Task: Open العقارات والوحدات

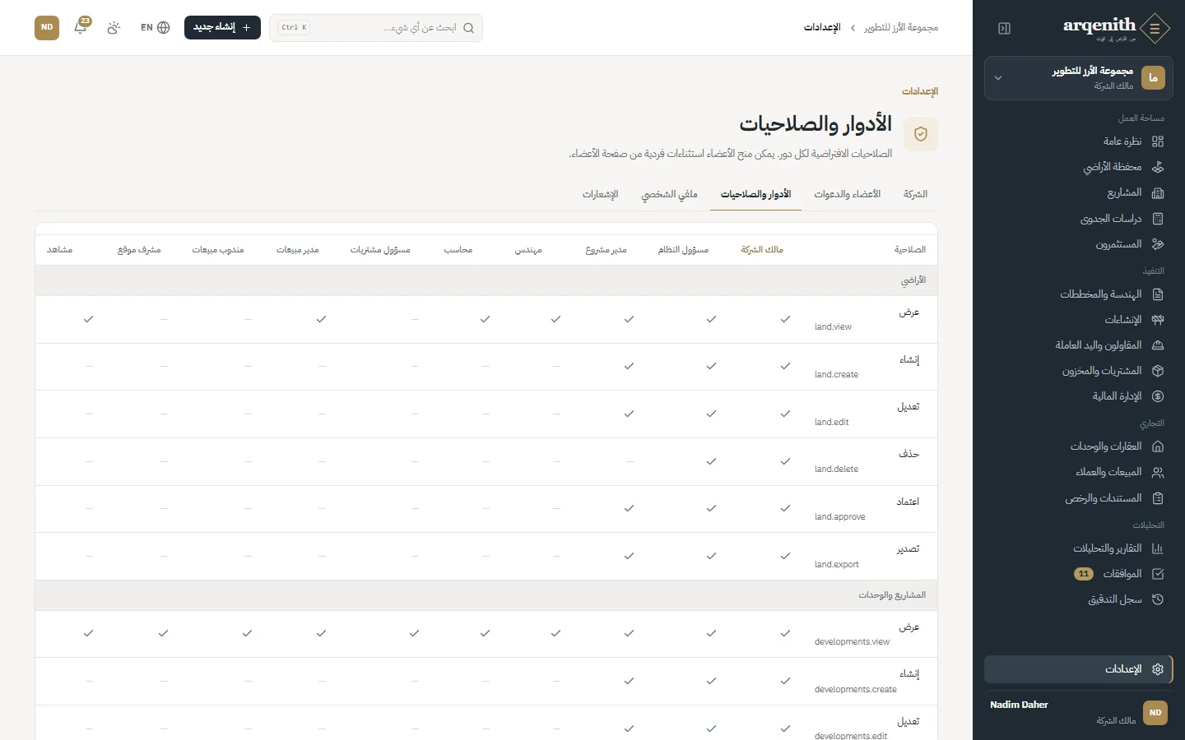Action: pos(1078,446)
